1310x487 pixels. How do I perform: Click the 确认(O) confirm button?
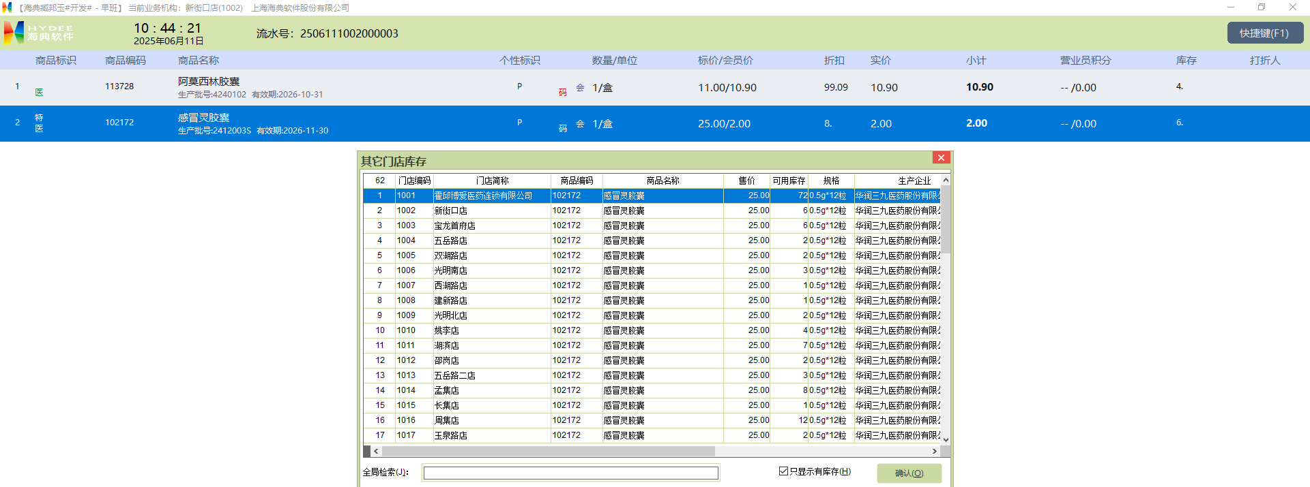909,473
